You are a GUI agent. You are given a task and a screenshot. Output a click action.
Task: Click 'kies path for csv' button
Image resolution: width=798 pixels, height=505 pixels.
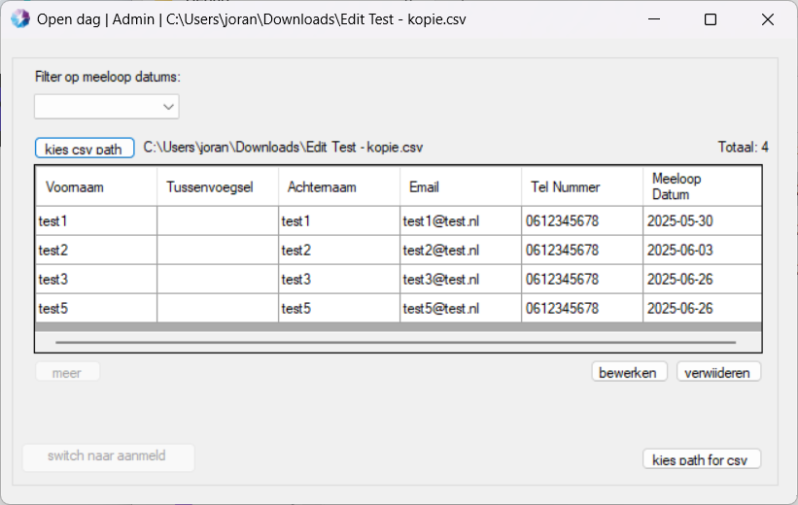pyautogui.click(x=702, y=459)
